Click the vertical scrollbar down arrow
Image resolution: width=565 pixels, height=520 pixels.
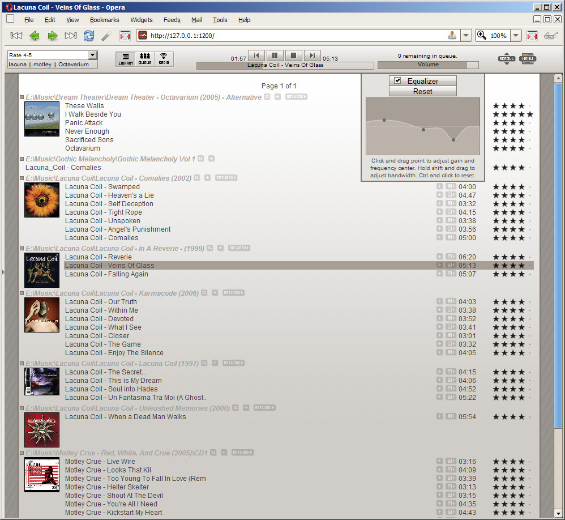[558, 513]
